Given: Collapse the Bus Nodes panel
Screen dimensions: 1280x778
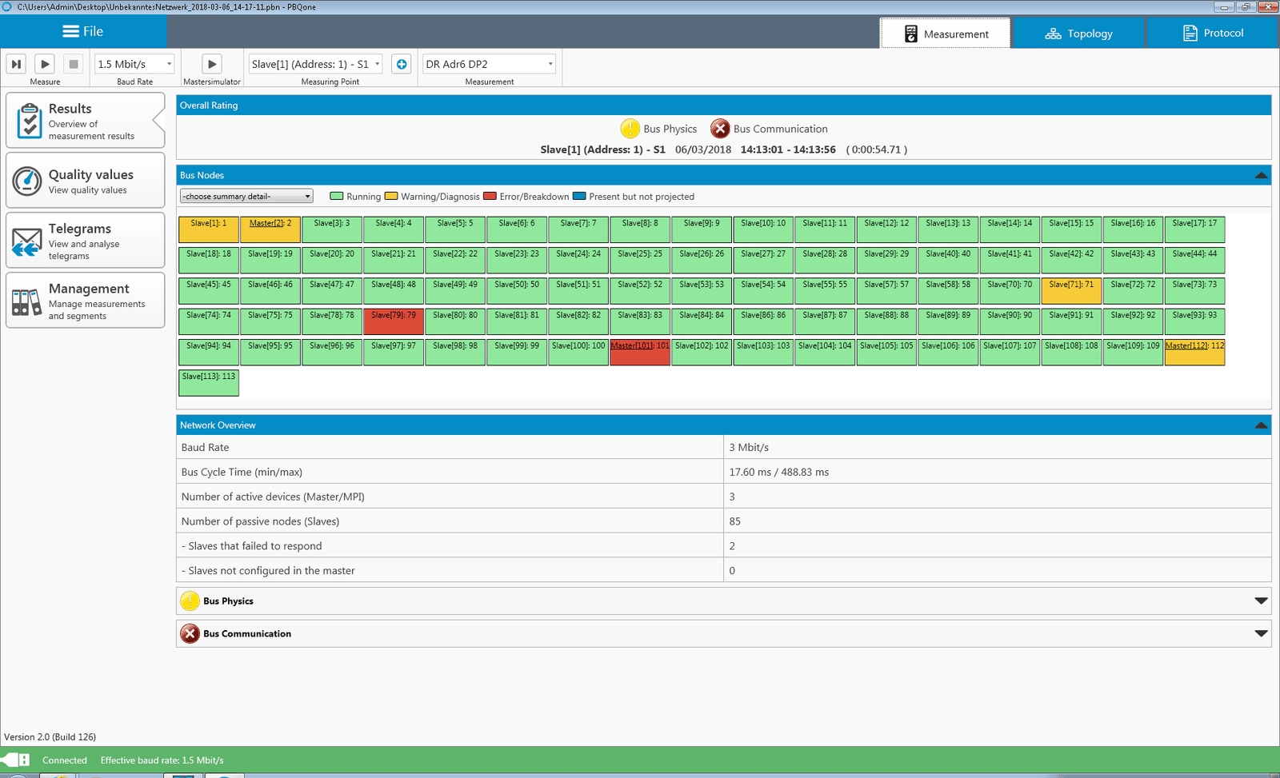Looking at the screenshot, I should [1261, 175].
